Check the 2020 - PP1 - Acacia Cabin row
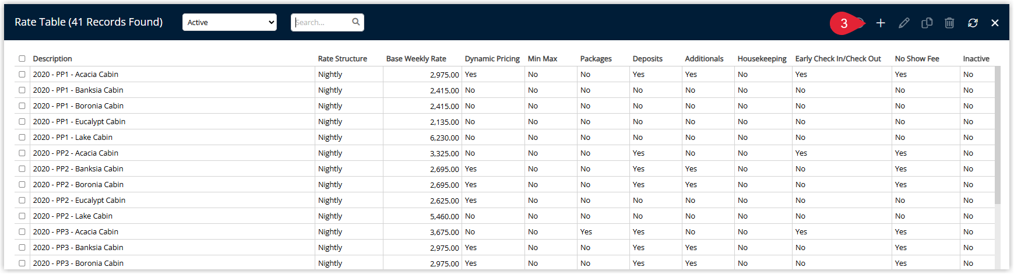 pyautogui.click(x=22, y=75)
